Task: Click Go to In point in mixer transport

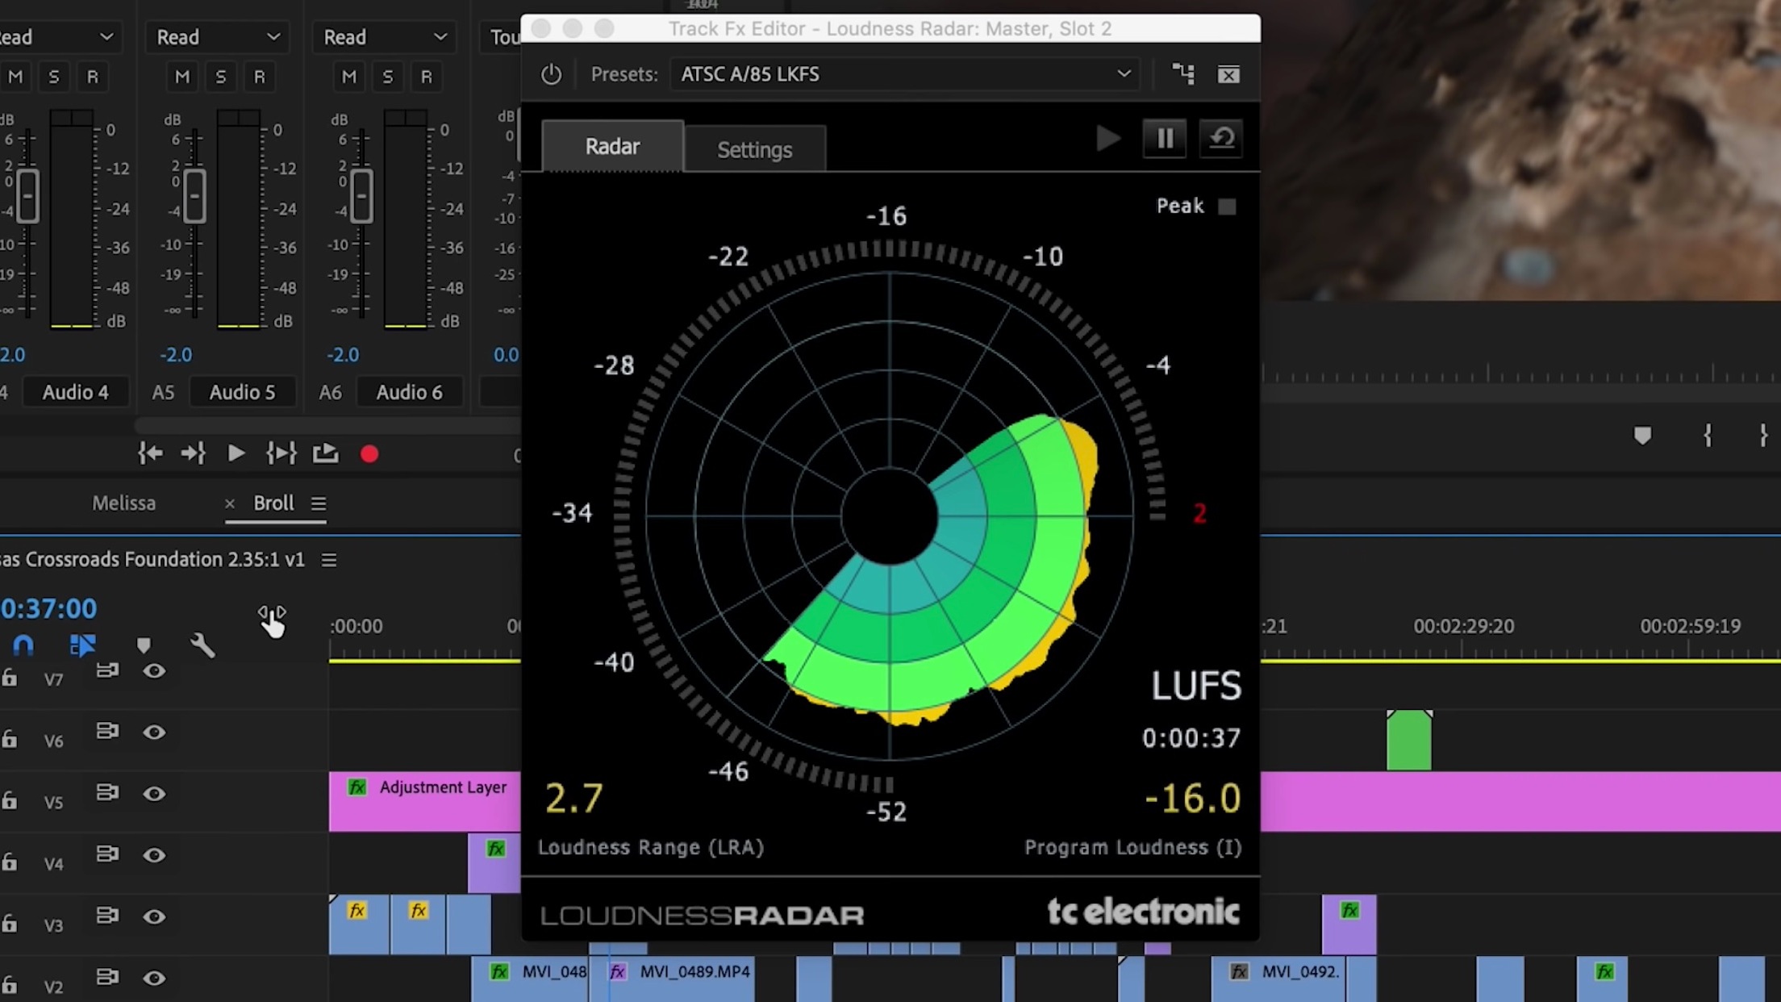Action: pos(150,453)
